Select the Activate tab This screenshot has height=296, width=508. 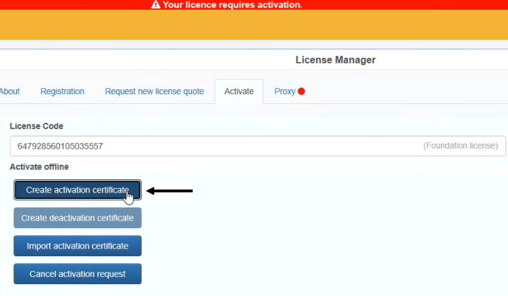click(239, 91)
